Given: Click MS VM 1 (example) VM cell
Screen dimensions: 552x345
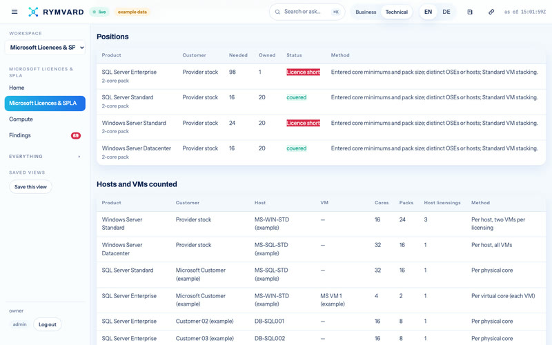Looking at the screenshot, I should (x=333, y=300).
